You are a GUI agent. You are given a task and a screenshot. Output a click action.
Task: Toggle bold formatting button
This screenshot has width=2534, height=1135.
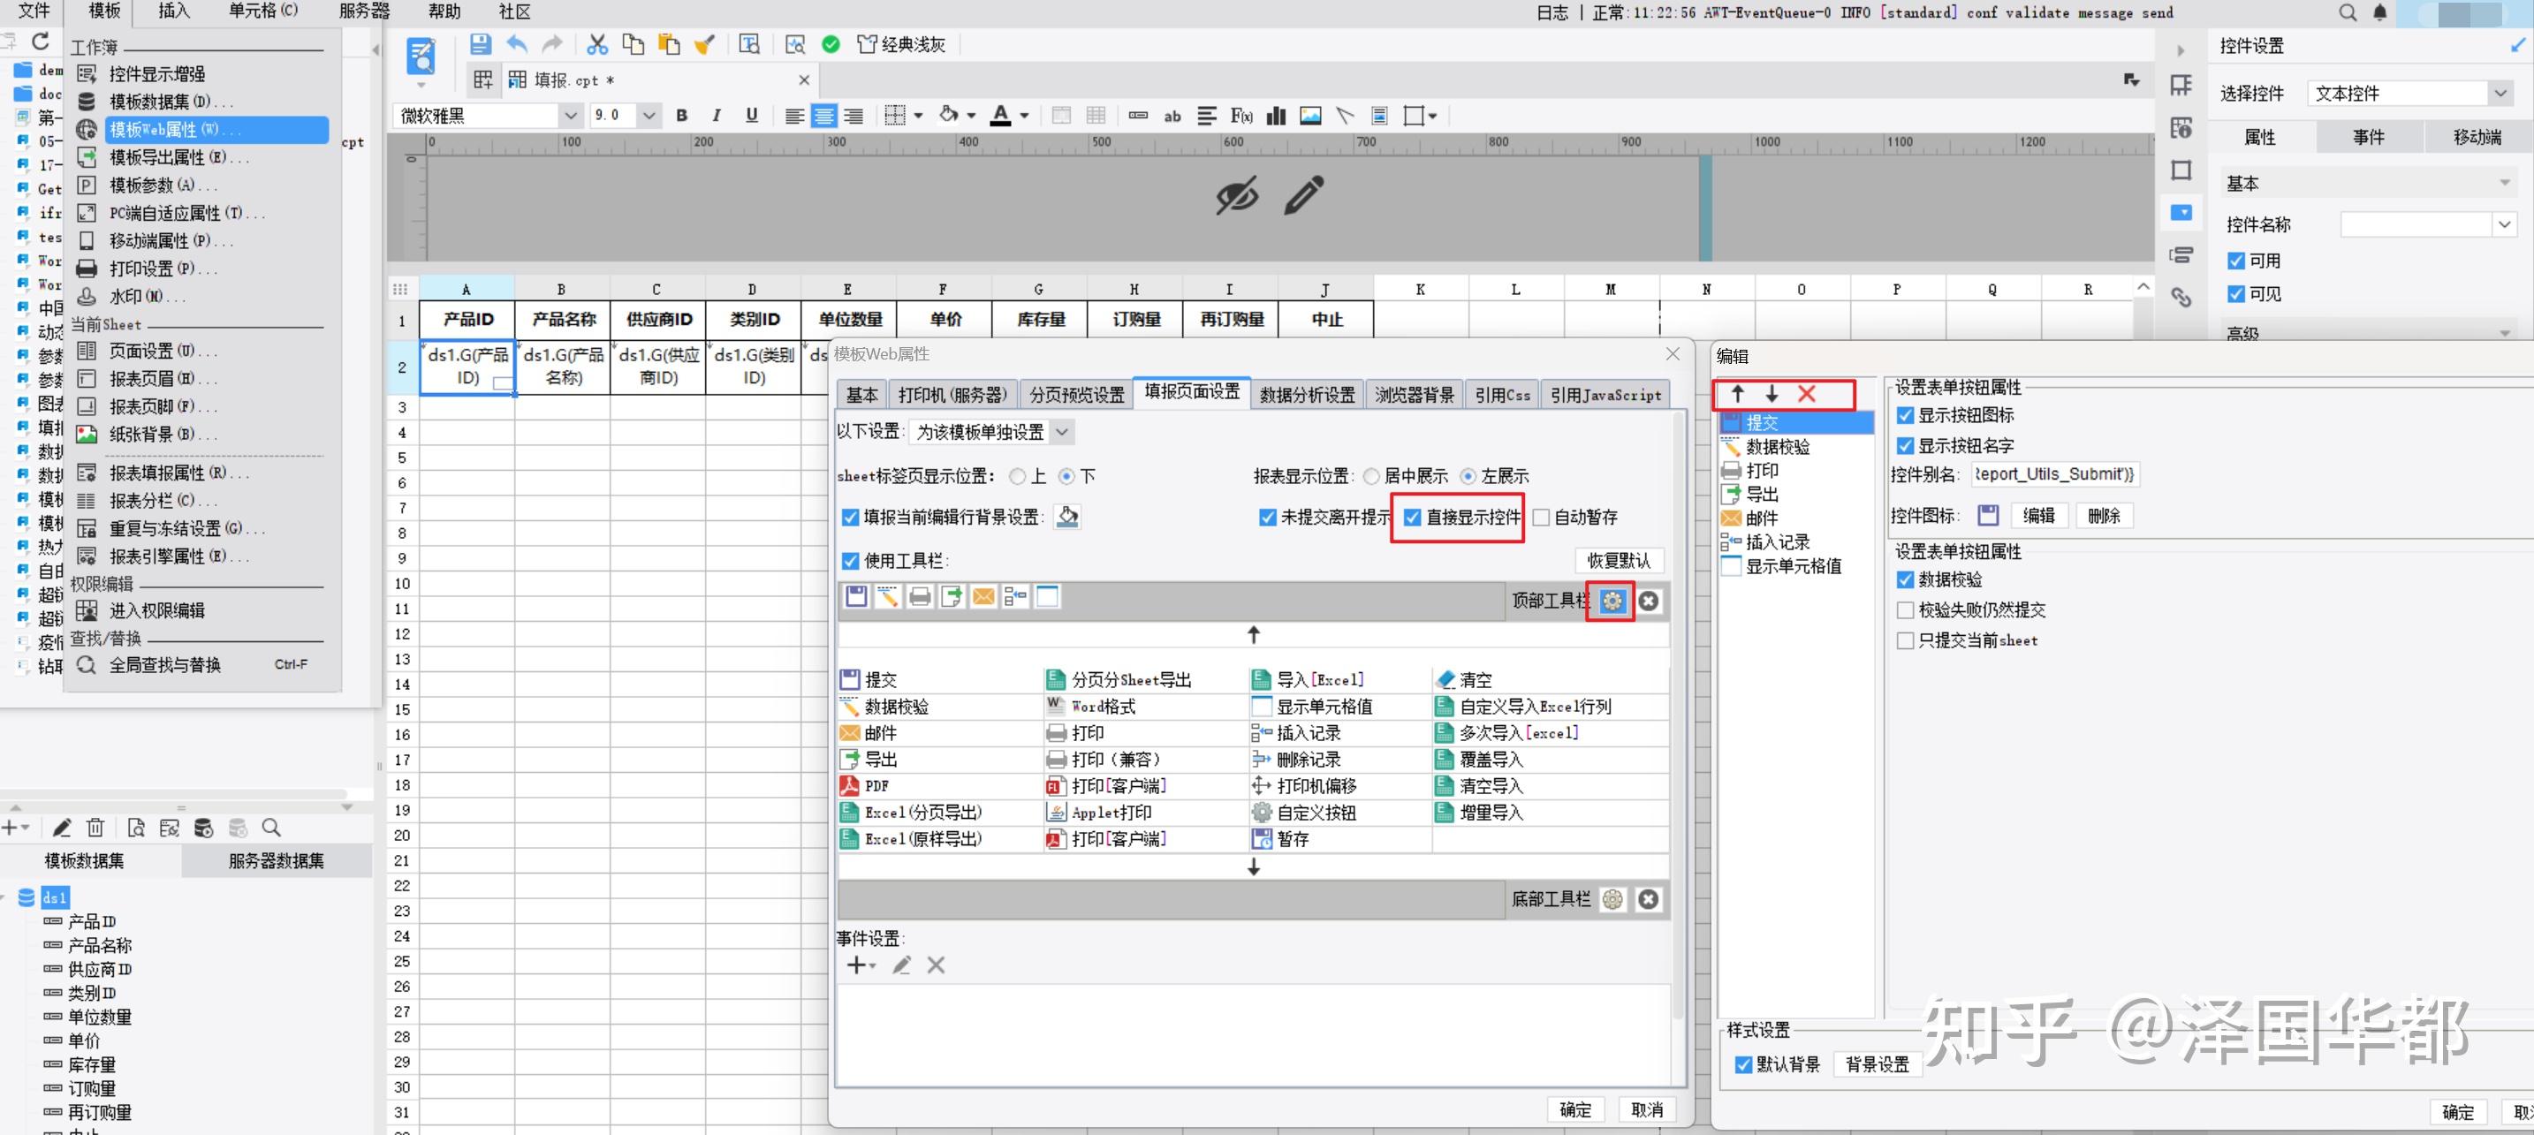682,115
